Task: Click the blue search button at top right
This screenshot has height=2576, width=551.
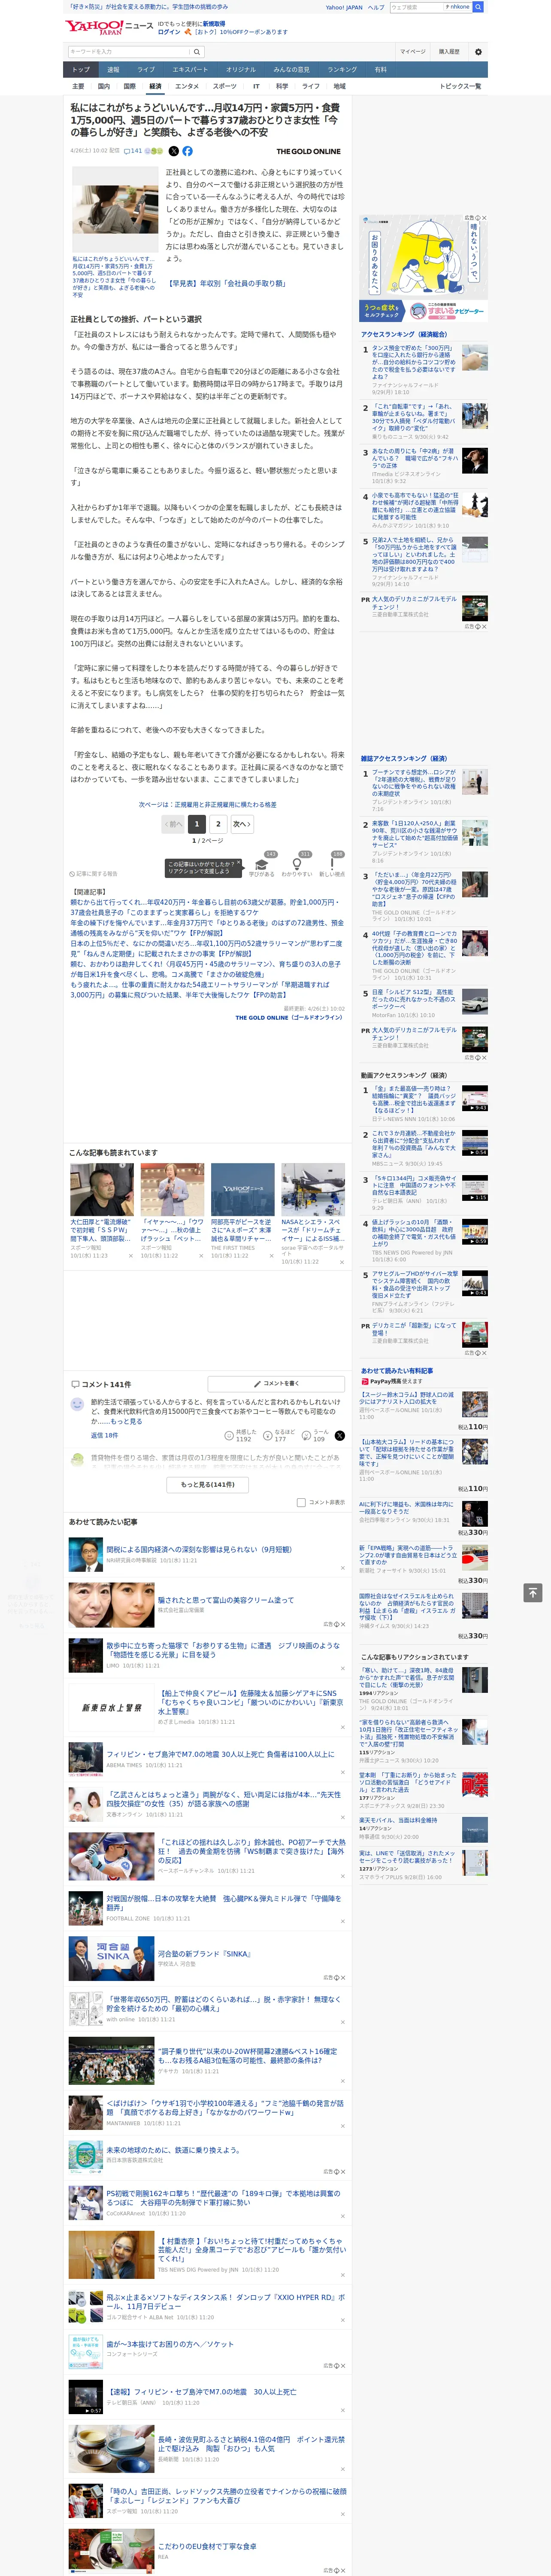Action: pos(478,7)
